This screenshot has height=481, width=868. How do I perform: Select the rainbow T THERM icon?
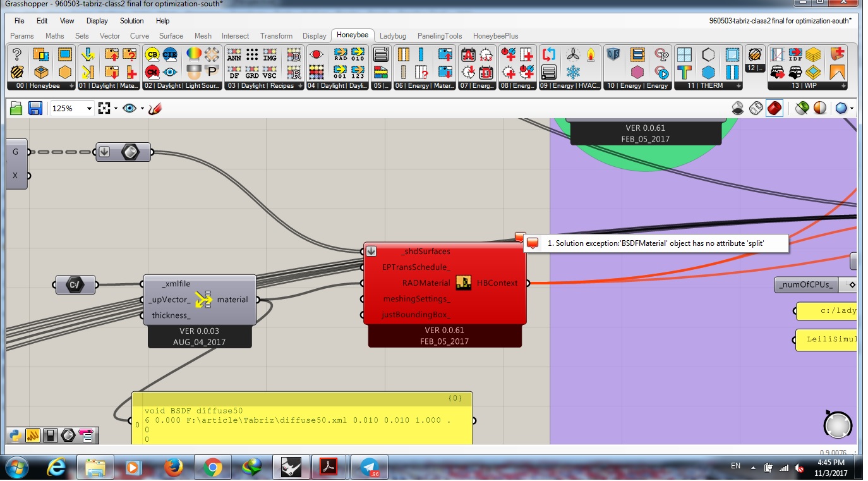coord(684,71)
